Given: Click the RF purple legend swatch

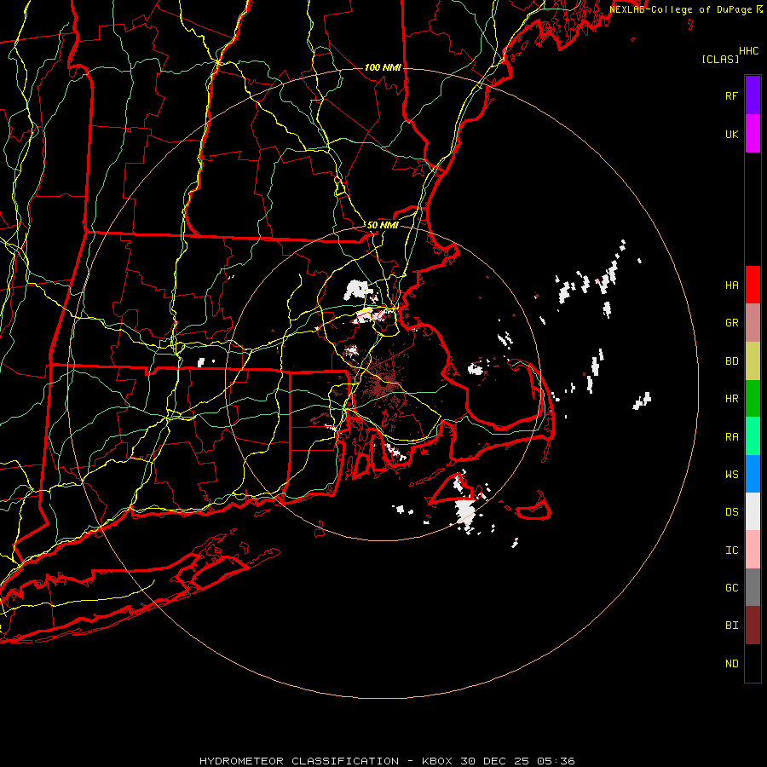Looking at the screenshot, I should click(753, 95).
